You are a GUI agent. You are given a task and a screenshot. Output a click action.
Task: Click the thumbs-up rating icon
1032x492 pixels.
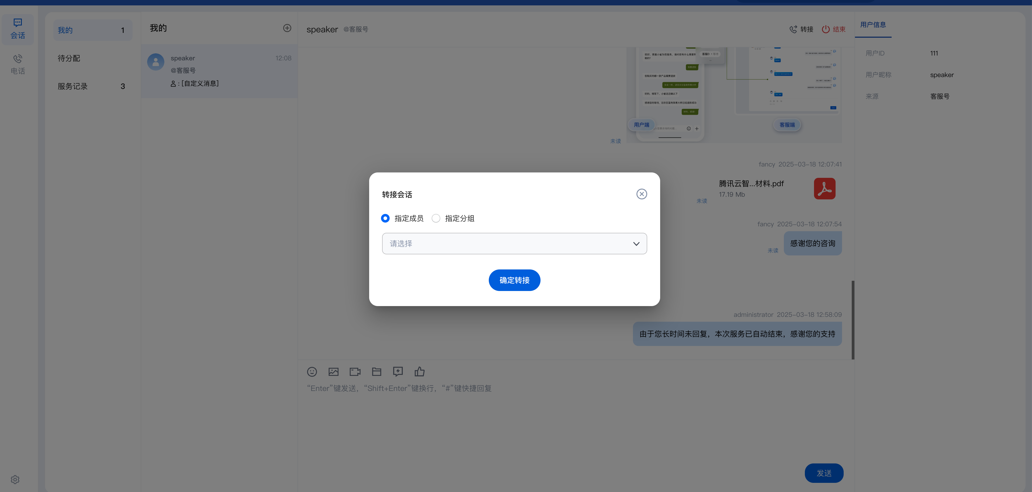click(x=420, y=372)
